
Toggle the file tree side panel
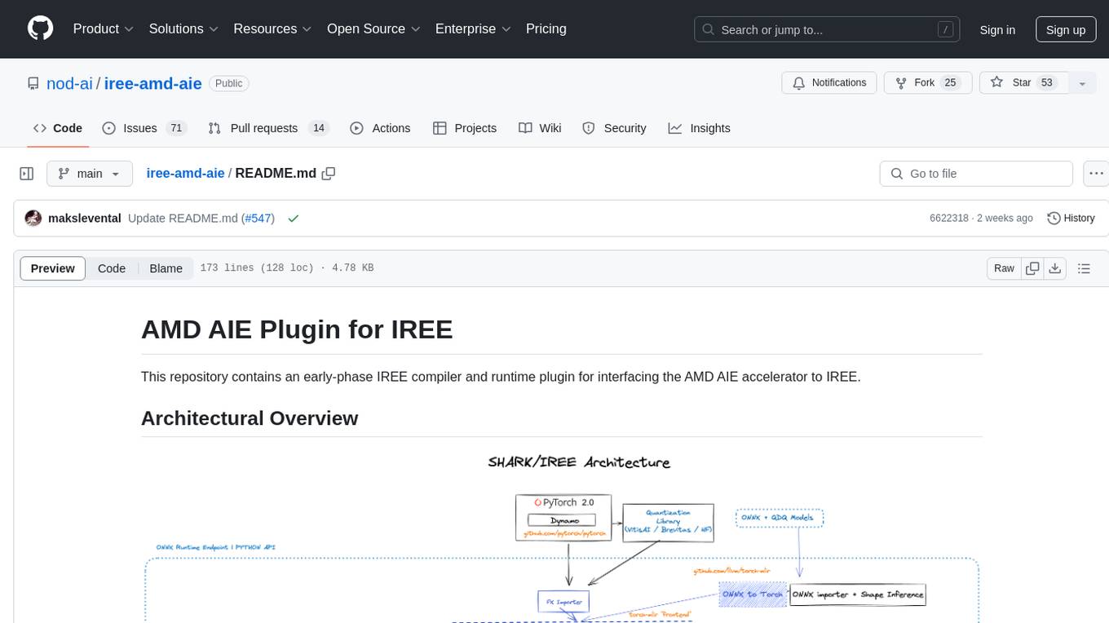[27, 174]
